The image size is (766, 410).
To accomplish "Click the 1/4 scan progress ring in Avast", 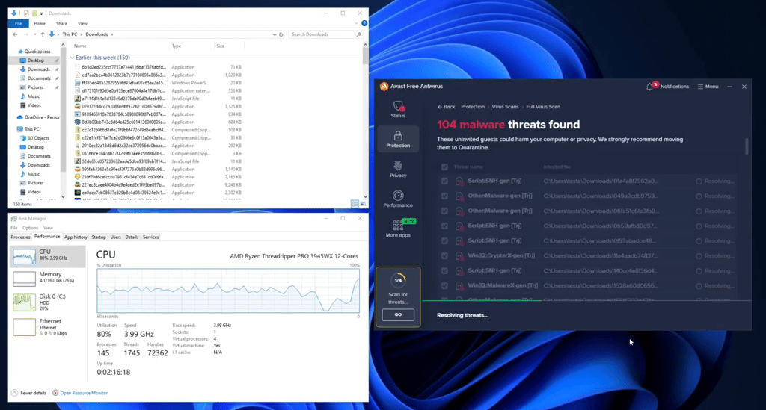I will tap(398, 280).
